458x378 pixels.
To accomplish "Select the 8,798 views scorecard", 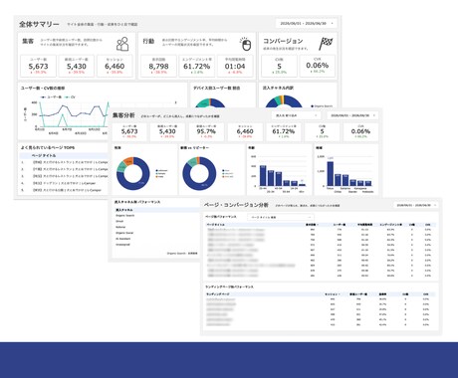I will [158, 66].
